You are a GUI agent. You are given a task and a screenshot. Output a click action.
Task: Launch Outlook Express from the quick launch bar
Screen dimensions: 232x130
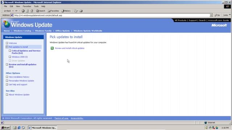click(23, 128)
